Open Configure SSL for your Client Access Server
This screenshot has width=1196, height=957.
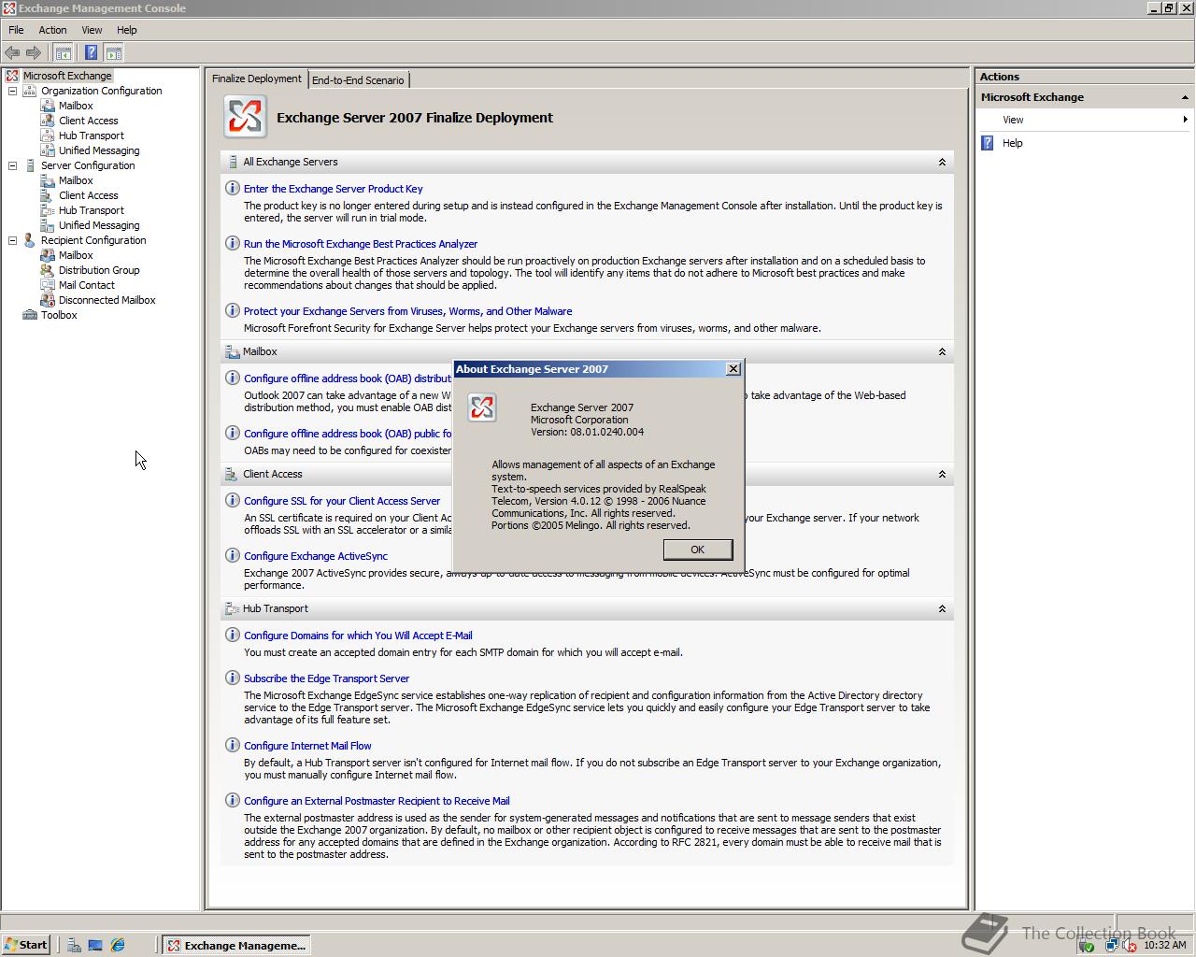(x=342, y=501)
